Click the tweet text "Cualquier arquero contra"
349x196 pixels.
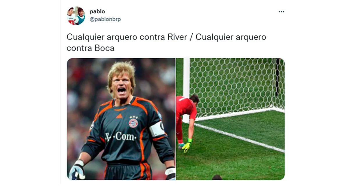[x=116, y=37]
